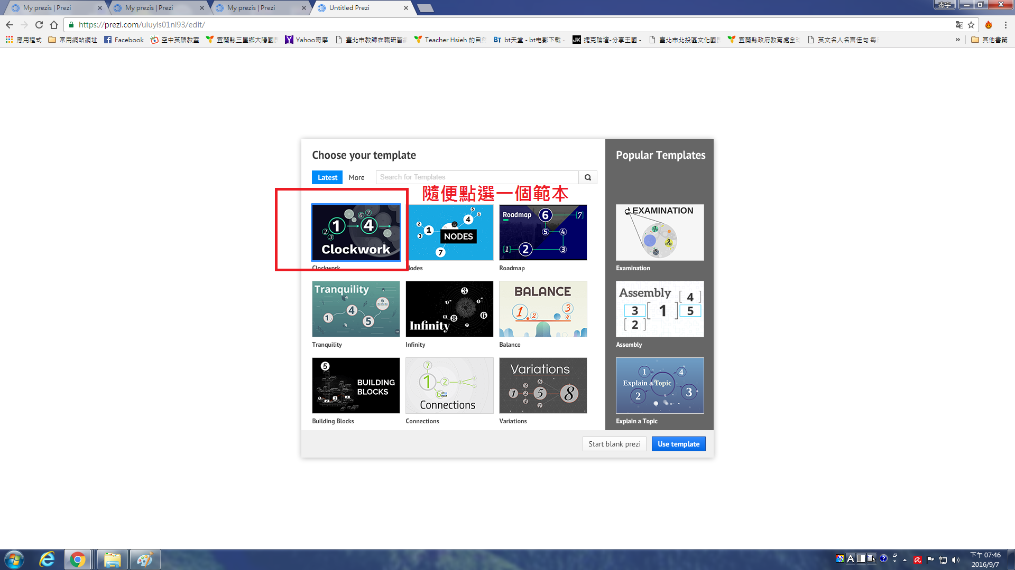
Task: Choose the Assembly popular template
Action: pos(660,309)
